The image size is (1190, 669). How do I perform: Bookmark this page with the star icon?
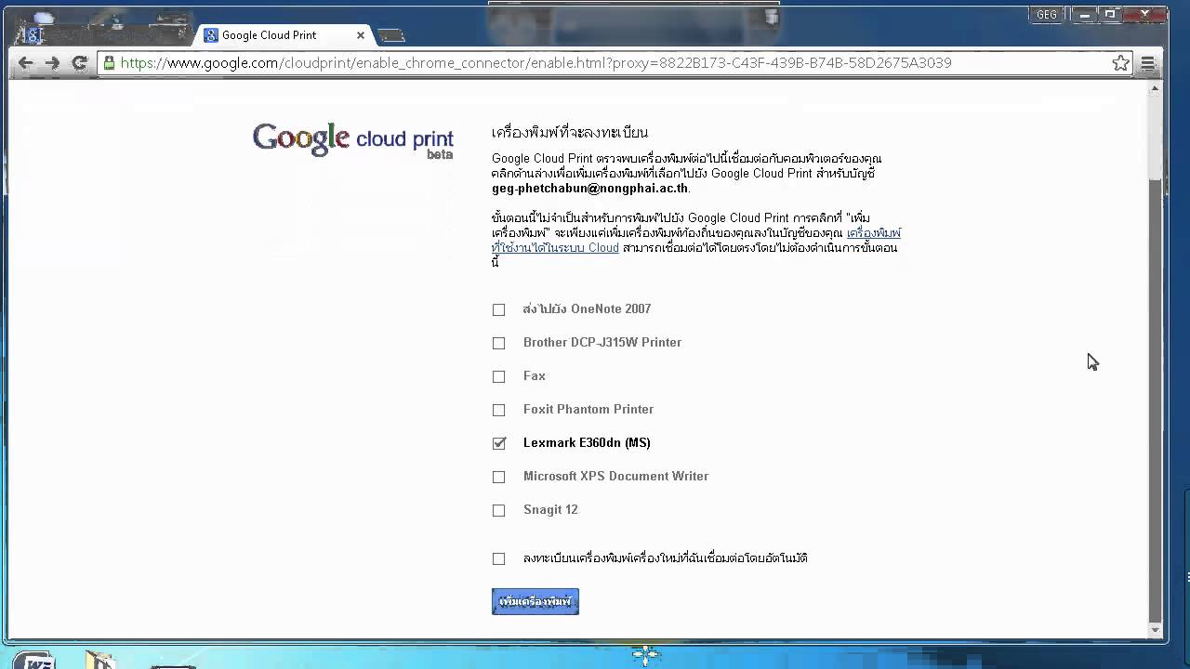[1120, 63]
